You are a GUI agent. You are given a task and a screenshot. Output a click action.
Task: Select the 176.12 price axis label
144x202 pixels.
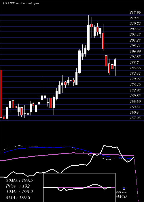click(135, 85)
